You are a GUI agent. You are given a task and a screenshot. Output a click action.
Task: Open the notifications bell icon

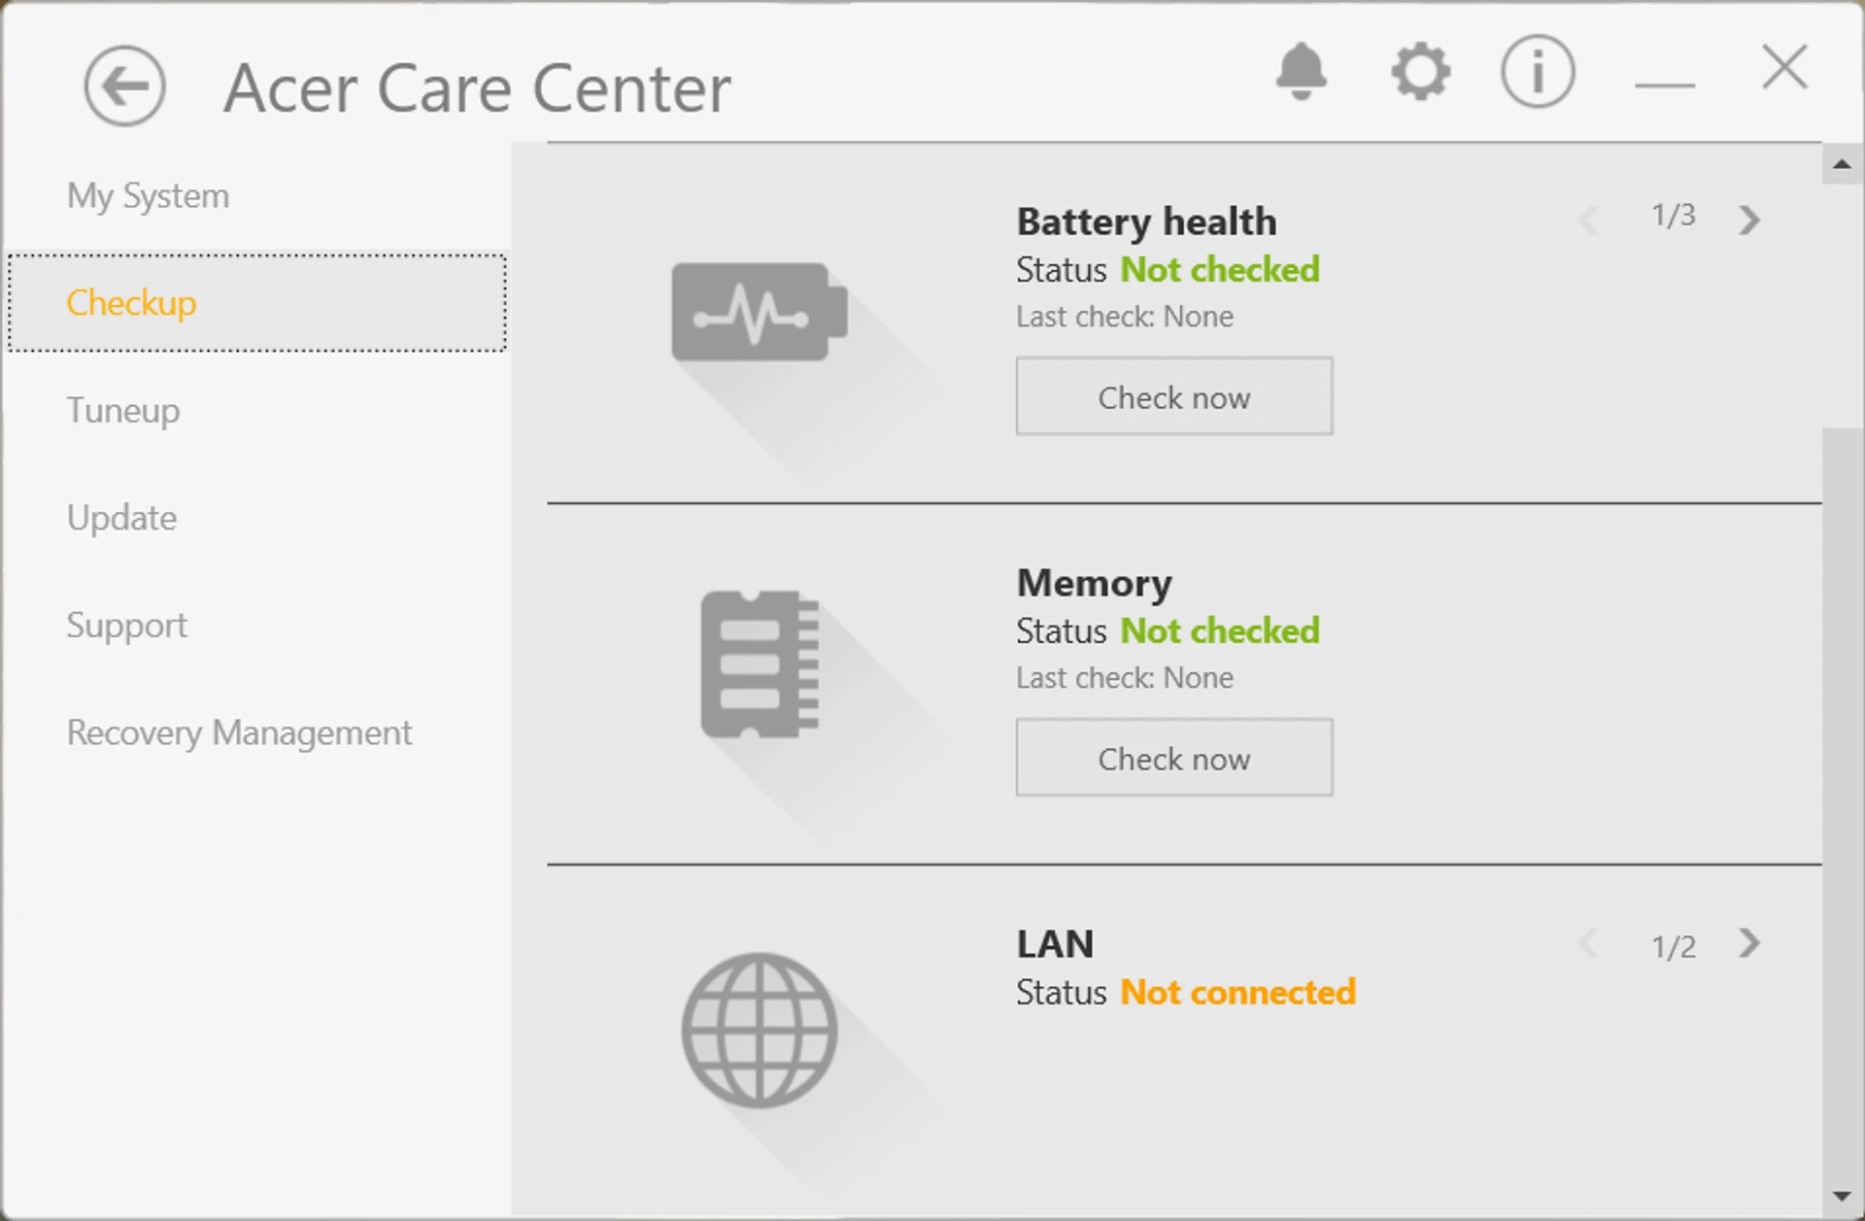point(1301,71)
